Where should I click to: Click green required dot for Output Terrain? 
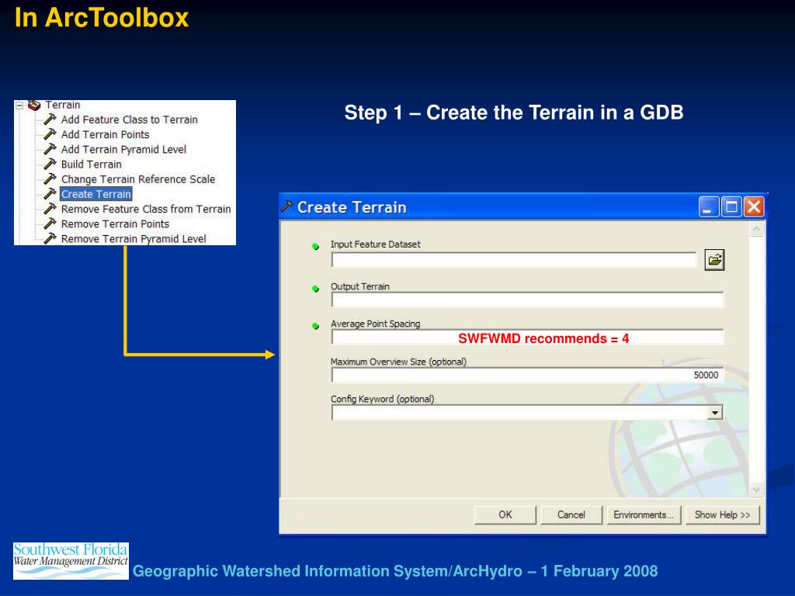[x=315, y=289]
